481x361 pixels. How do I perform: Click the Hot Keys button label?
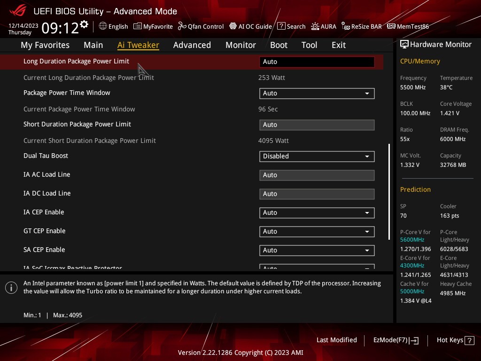pos(450,340)
